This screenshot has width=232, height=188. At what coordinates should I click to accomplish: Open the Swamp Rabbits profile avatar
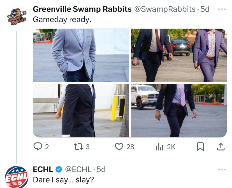click(17, 17)
